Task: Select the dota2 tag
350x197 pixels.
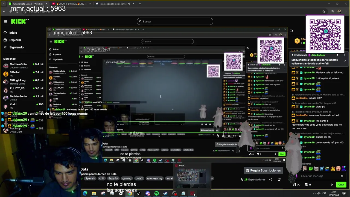Action: 139,178
